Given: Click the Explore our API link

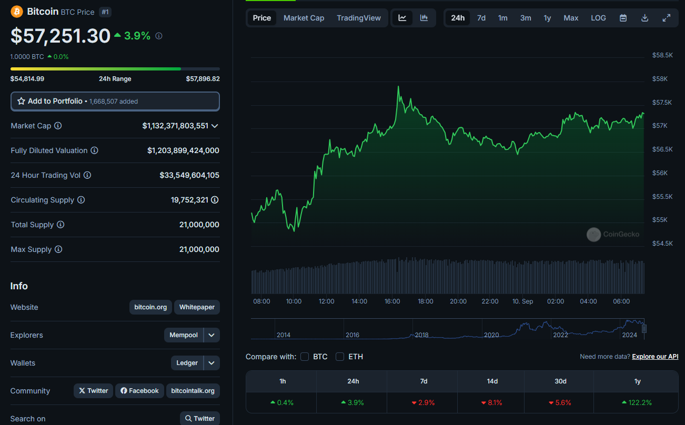Looking at the screenshot, I should click(655, 357).
